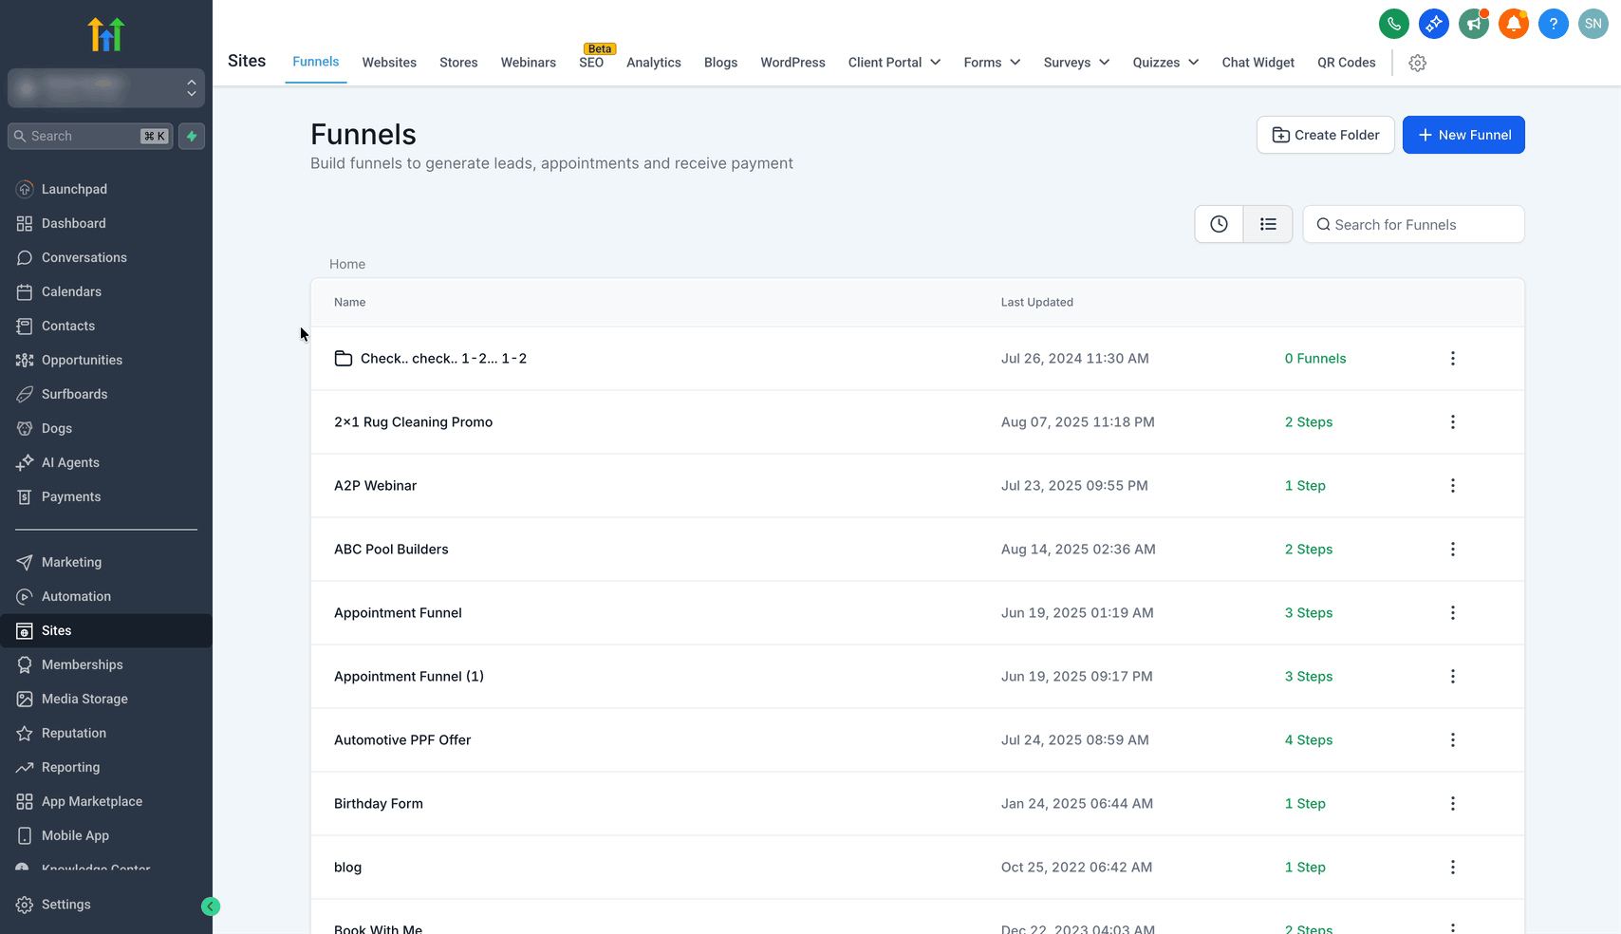Open AI Agents from sidebar
1621x934 pixels.
tap(106, 462)
